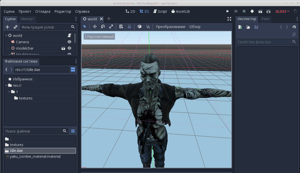Select the Rotate tool in the viewport toolbar
Viewport: 300px width, 173px height.
(103, 26)
